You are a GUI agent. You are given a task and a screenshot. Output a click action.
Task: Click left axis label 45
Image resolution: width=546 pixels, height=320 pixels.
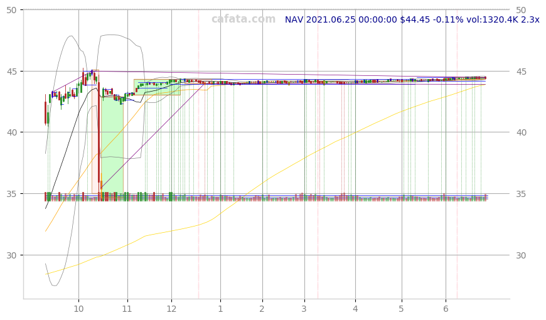(11, 72)
